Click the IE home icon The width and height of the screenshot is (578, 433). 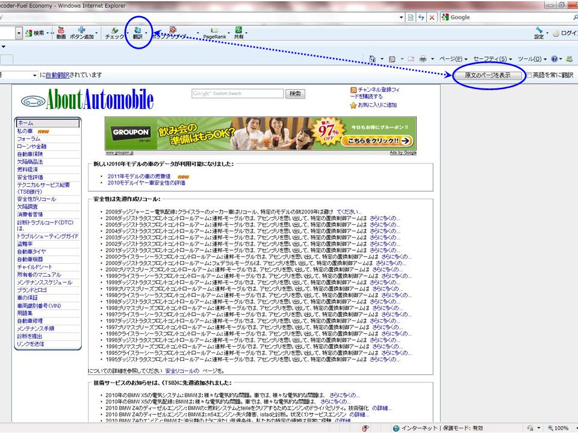pyautogui.click(x=372, y=59)
